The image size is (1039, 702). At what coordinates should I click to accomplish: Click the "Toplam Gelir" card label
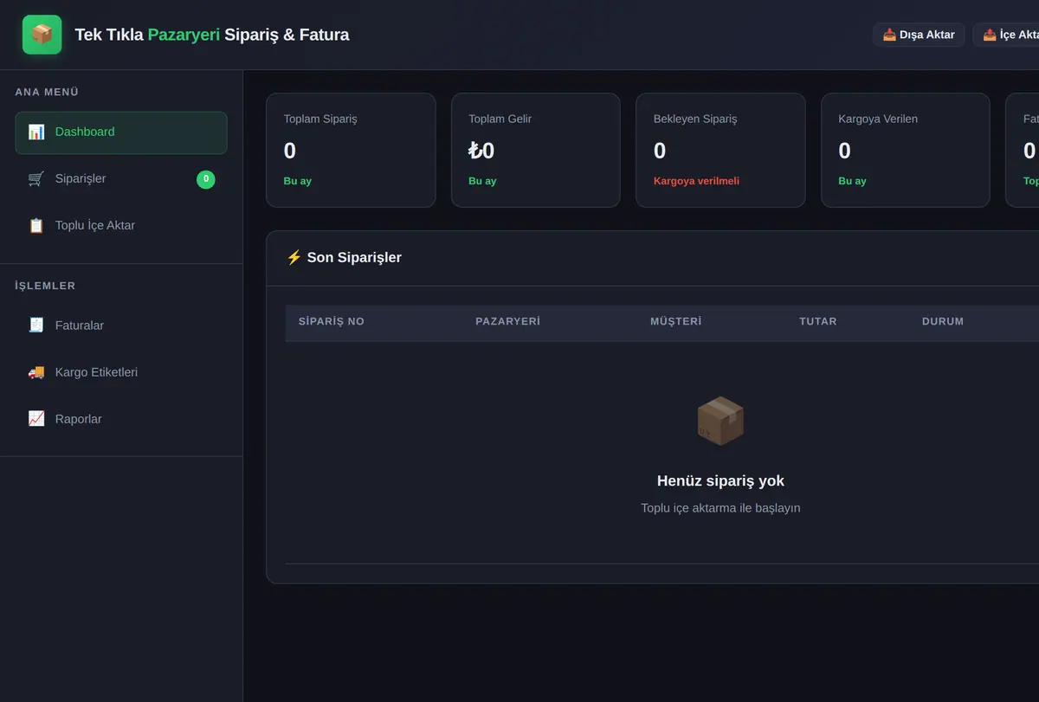tap(500, 119)
